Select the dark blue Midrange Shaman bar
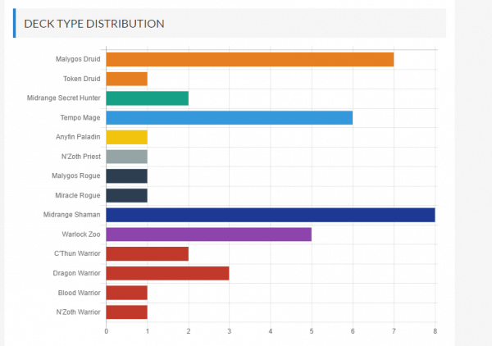Viewport: 492px width, 346px height. (271, 214)
